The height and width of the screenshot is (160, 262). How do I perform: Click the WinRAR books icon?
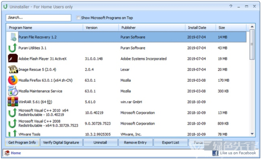coord(13,102)
